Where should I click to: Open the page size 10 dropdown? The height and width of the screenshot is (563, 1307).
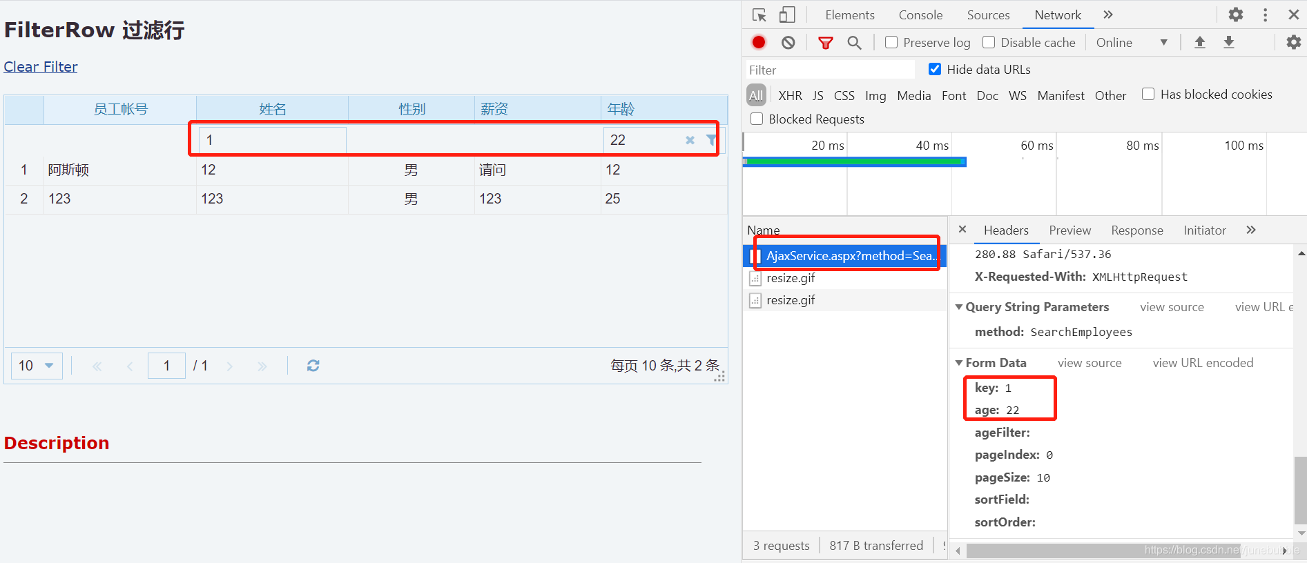click(37, 366)
